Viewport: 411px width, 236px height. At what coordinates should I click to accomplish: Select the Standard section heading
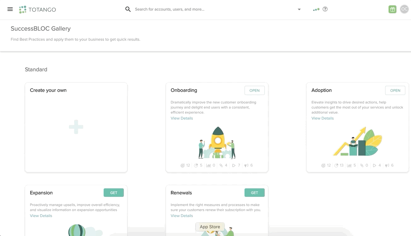[x=36, y=69]
